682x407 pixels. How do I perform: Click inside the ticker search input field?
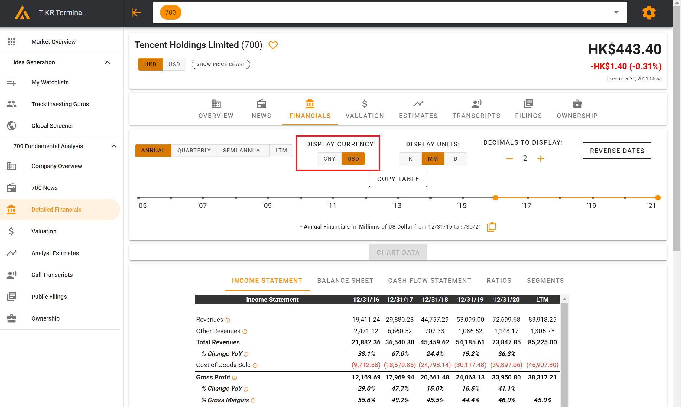click(x=390, y=12)
